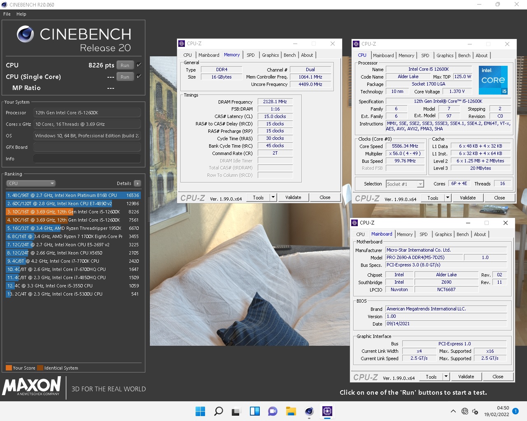The image size is (527, 421).
Task: Open the Cinebench File menu
Action: 7,14
